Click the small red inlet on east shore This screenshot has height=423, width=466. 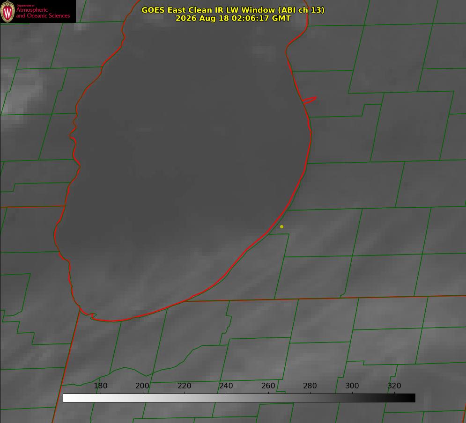click(x=309, y=100)
